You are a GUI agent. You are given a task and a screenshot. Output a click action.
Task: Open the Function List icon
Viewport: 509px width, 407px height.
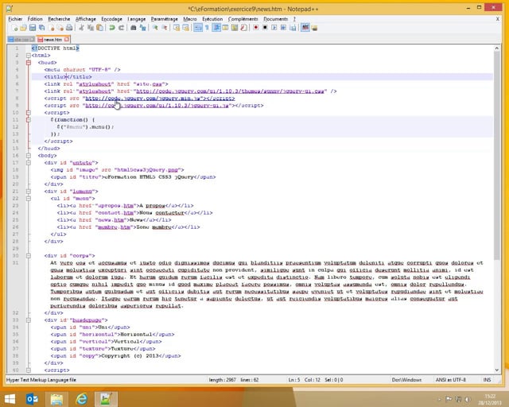coord(244,28)
